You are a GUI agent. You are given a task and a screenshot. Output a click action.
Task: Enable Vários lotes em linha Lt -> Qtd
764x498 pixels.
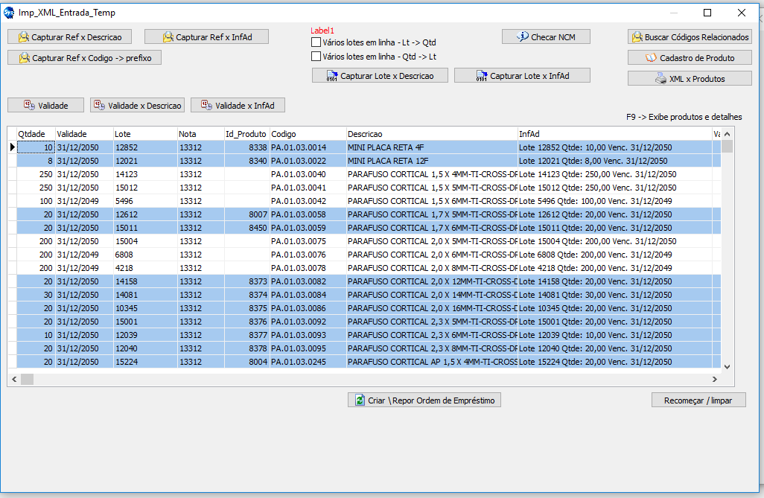coord(316,43)
